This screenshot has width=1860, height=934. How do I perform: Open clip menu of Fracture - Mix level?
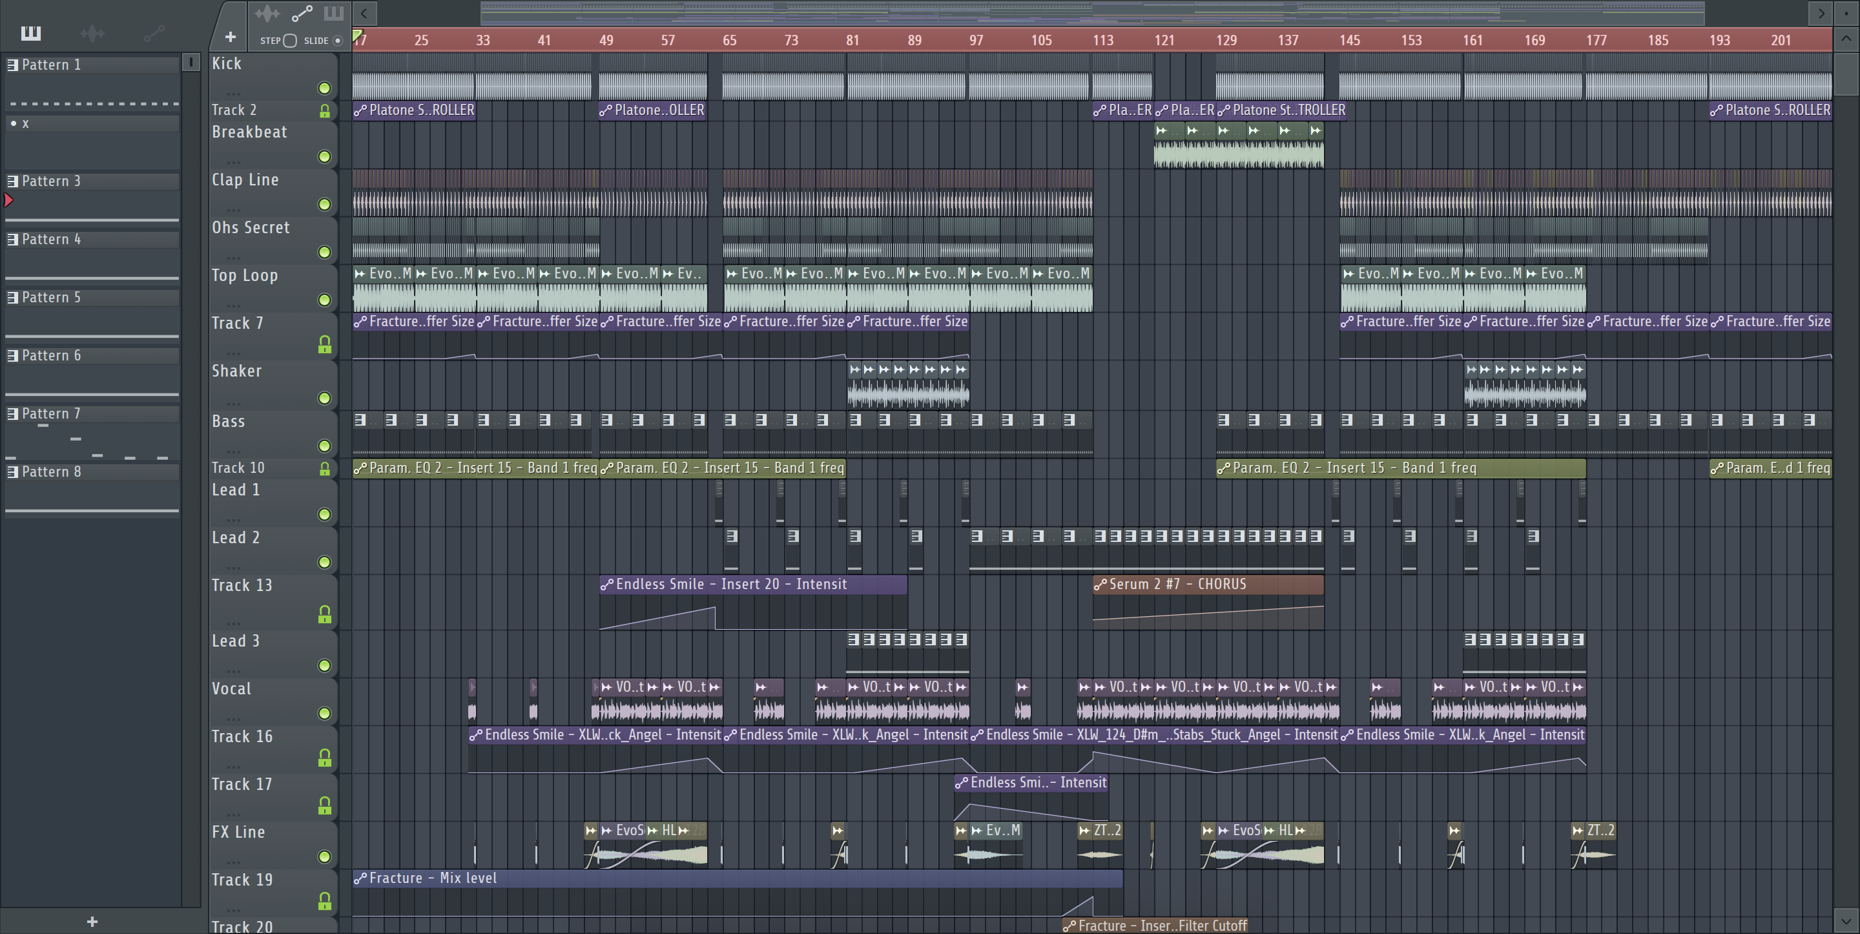[360, 878]
